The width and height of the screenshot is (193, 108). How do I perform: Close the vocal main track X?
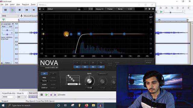pos(2,24)
